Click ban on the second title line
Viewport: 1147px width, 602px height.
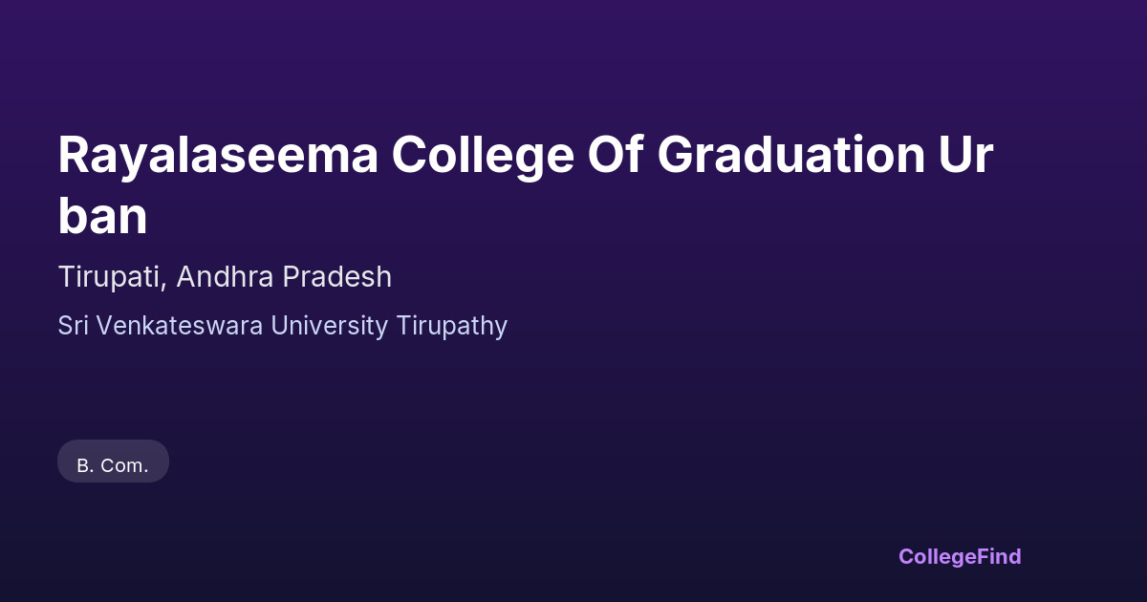point(102,218)
